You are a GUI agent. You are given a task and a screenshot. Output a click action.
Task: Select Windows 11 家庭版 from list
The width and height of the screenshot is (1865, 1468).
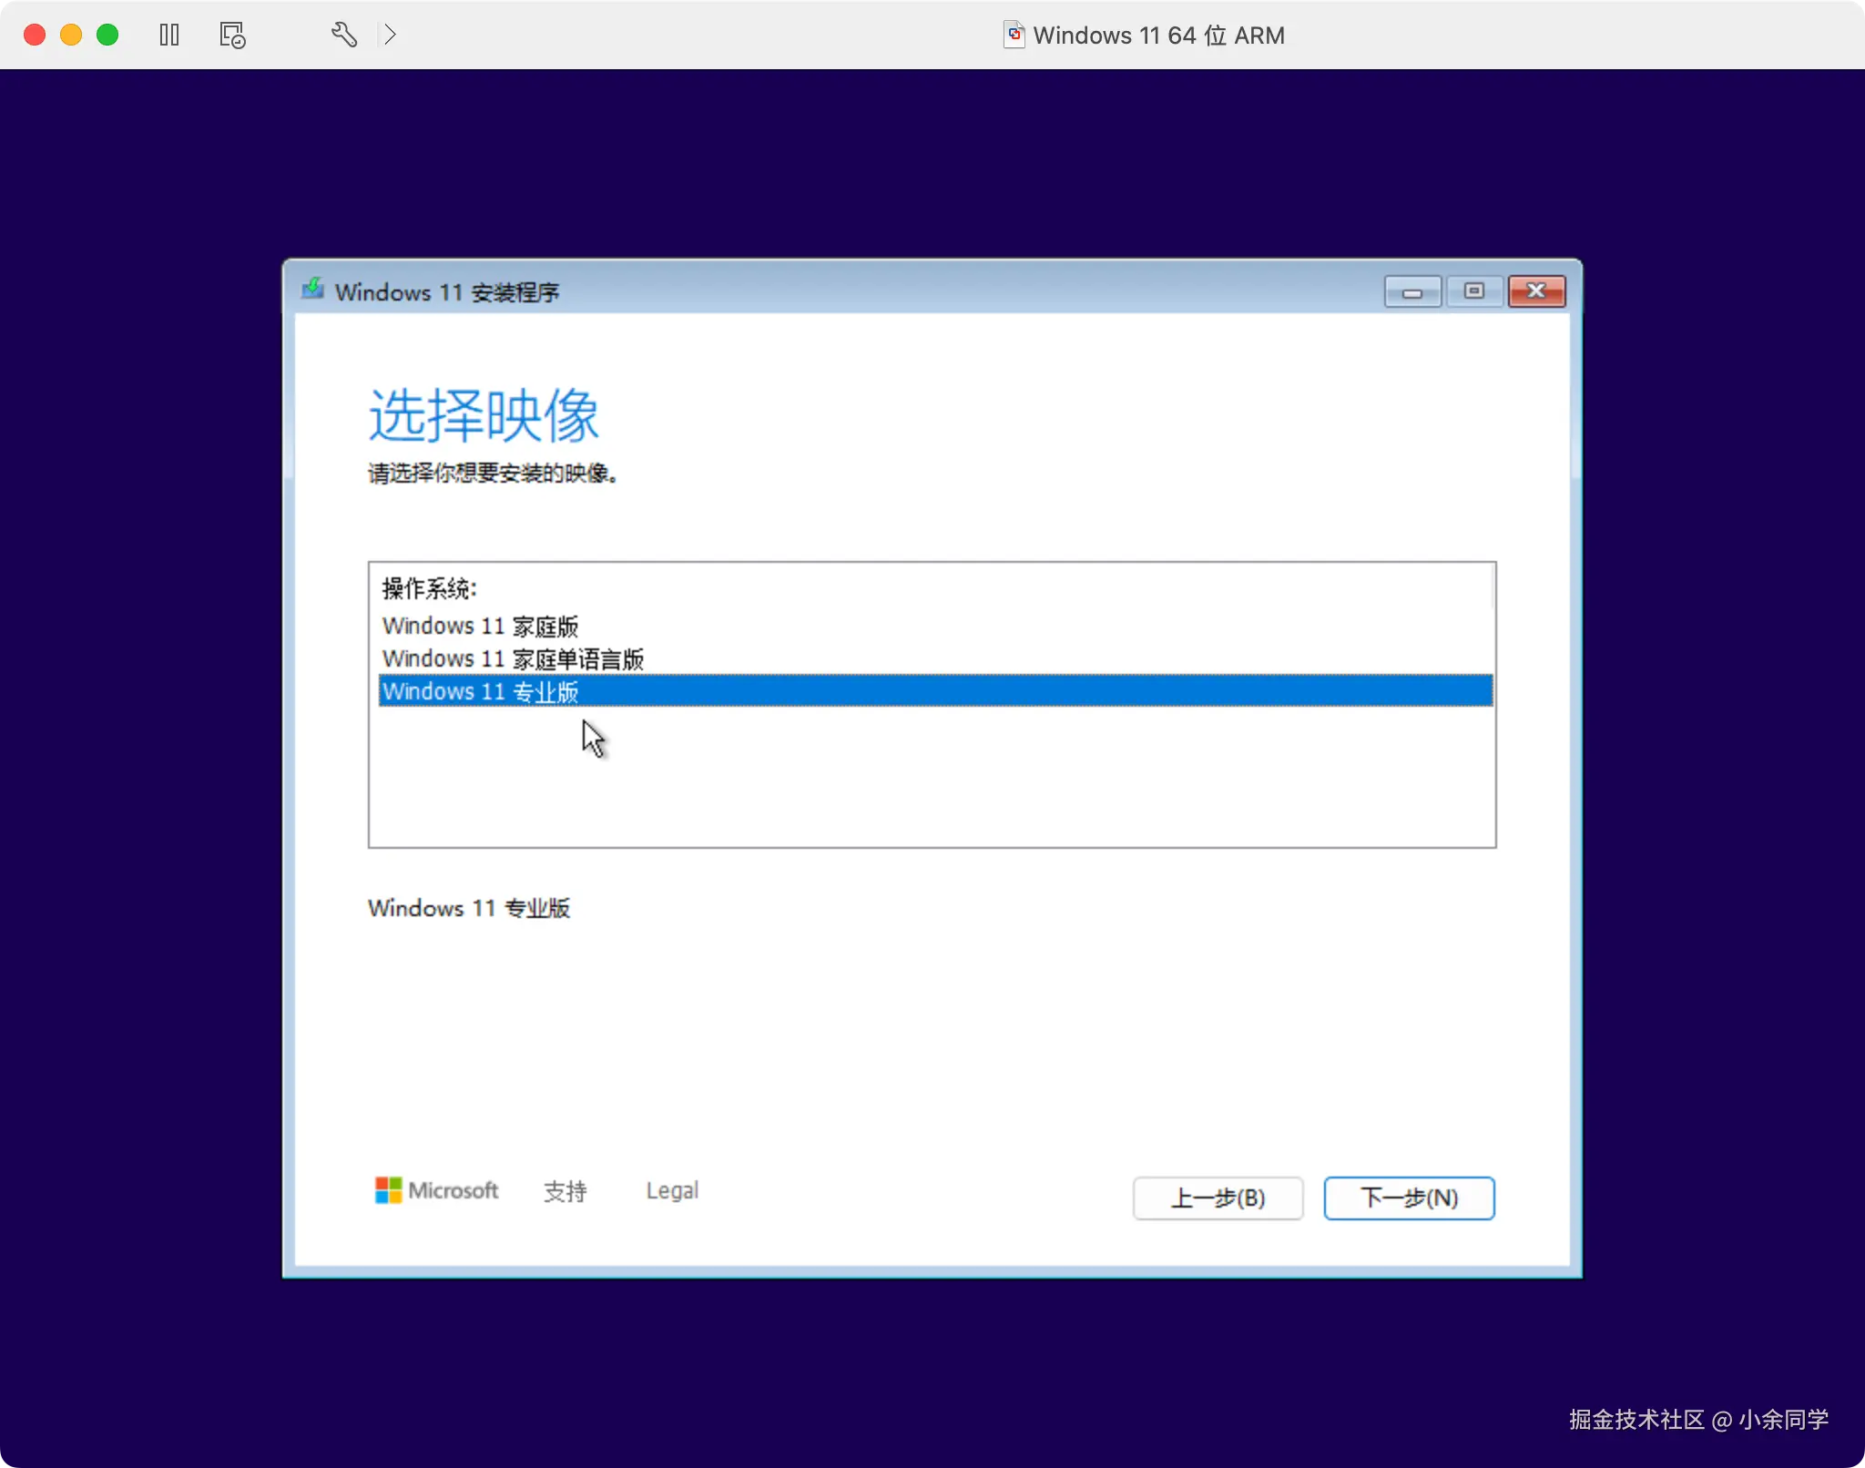click(480, 627)
